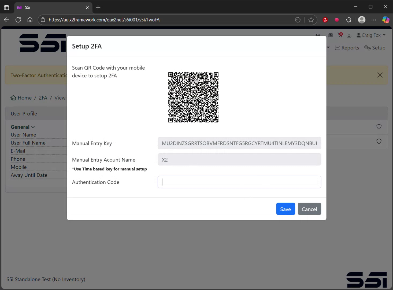Click the Setup 2FA dialog title
This screenshot has height=290, width=393.
[87, 46]
